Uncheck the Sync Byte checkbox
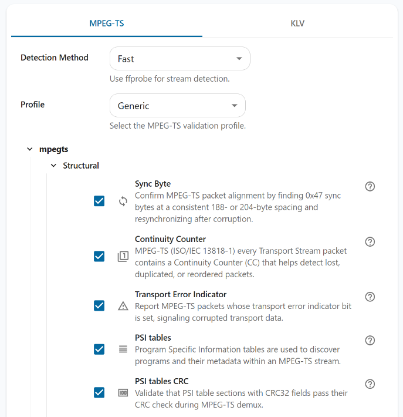The width and height of the screenshot is (403, 417). (x=99, y=201)
